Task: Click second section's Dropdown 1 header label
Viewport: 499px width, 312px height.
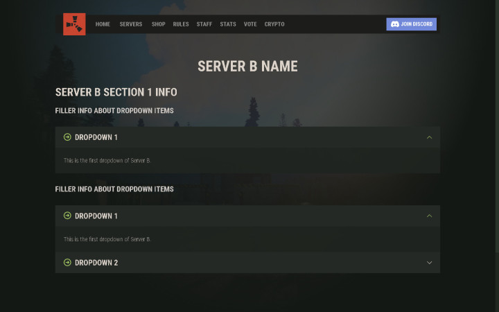Action: click(x=96, y=216)
